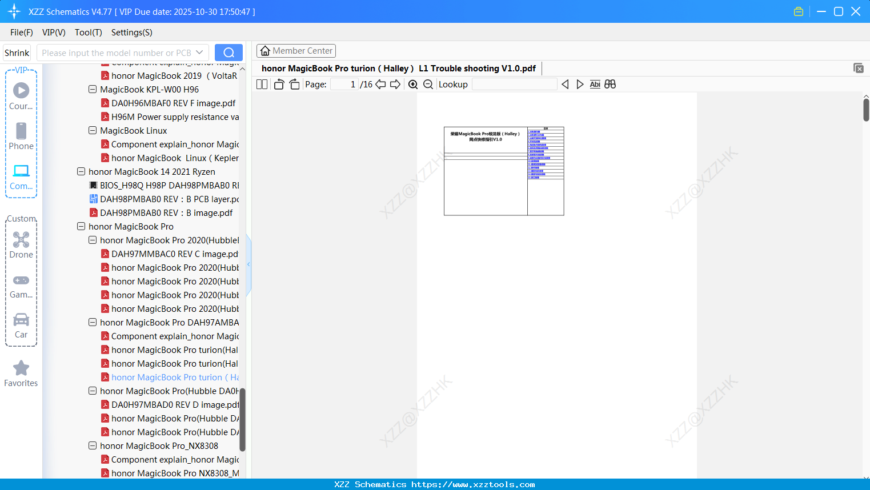Collapse honor MagicBook Pro_NX8308 node

coord(93,446)
